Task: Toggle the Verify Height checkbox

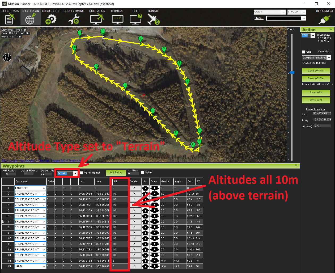Action: 81,173
